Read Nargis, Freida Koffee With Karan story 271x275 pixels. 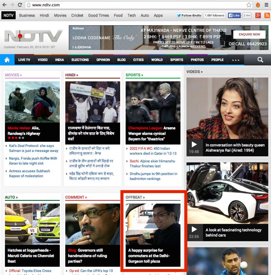[33, 161]
